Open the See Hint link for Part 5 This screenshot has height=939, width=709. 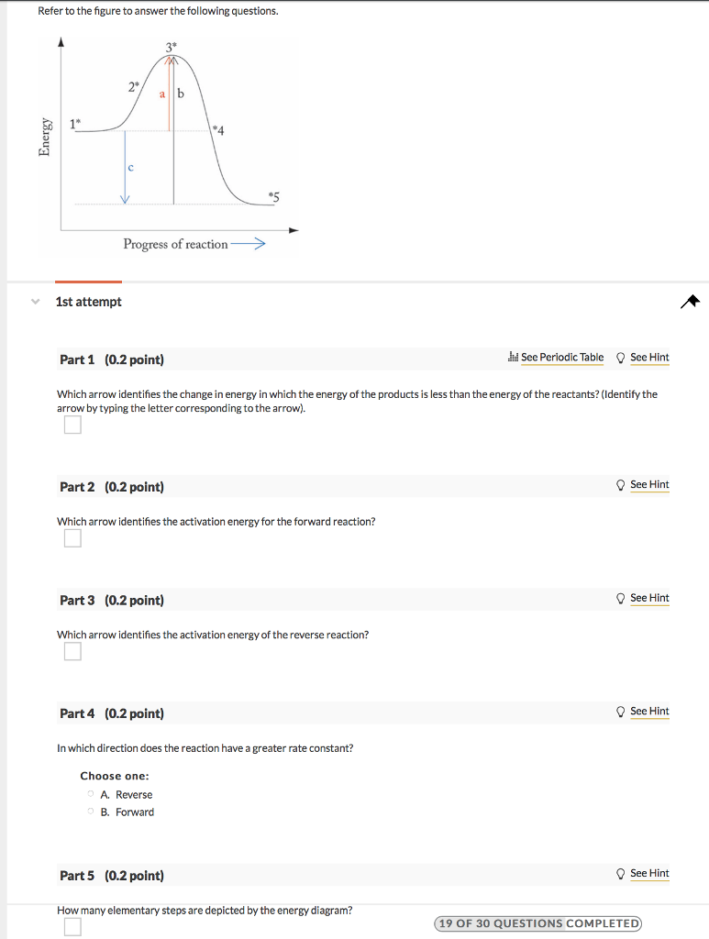649,874
